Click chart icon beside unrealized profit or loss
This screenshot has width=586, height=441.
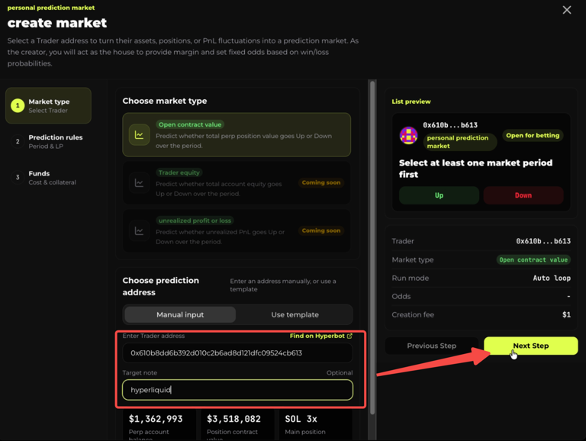click(x=139, y=231)
